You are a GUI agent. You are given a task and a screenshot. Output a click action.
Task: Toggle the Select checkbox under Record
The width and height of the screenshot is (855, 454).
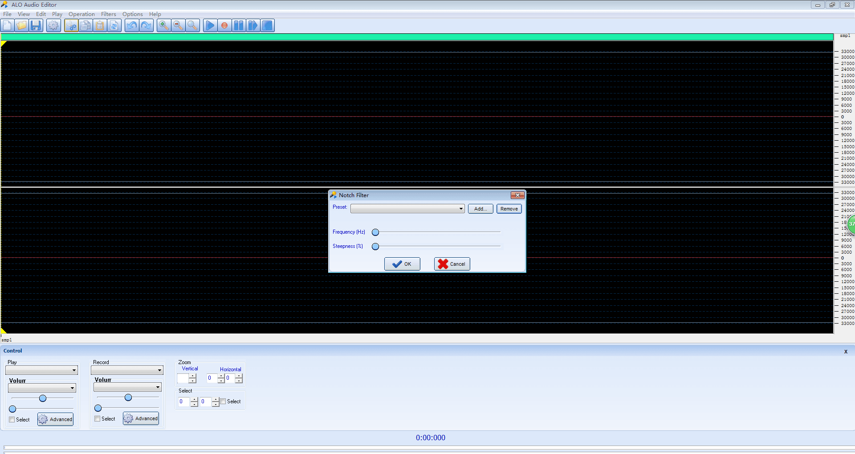pyautogui.click(x=98, y=419)
